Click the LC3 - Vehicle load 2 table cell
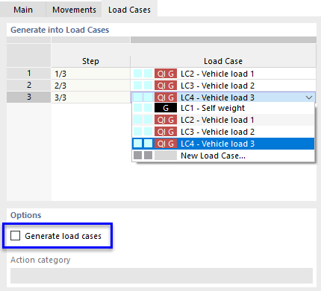Image resolution: width=321 pixels, height=291 pixels. click(x=223, y=86)
